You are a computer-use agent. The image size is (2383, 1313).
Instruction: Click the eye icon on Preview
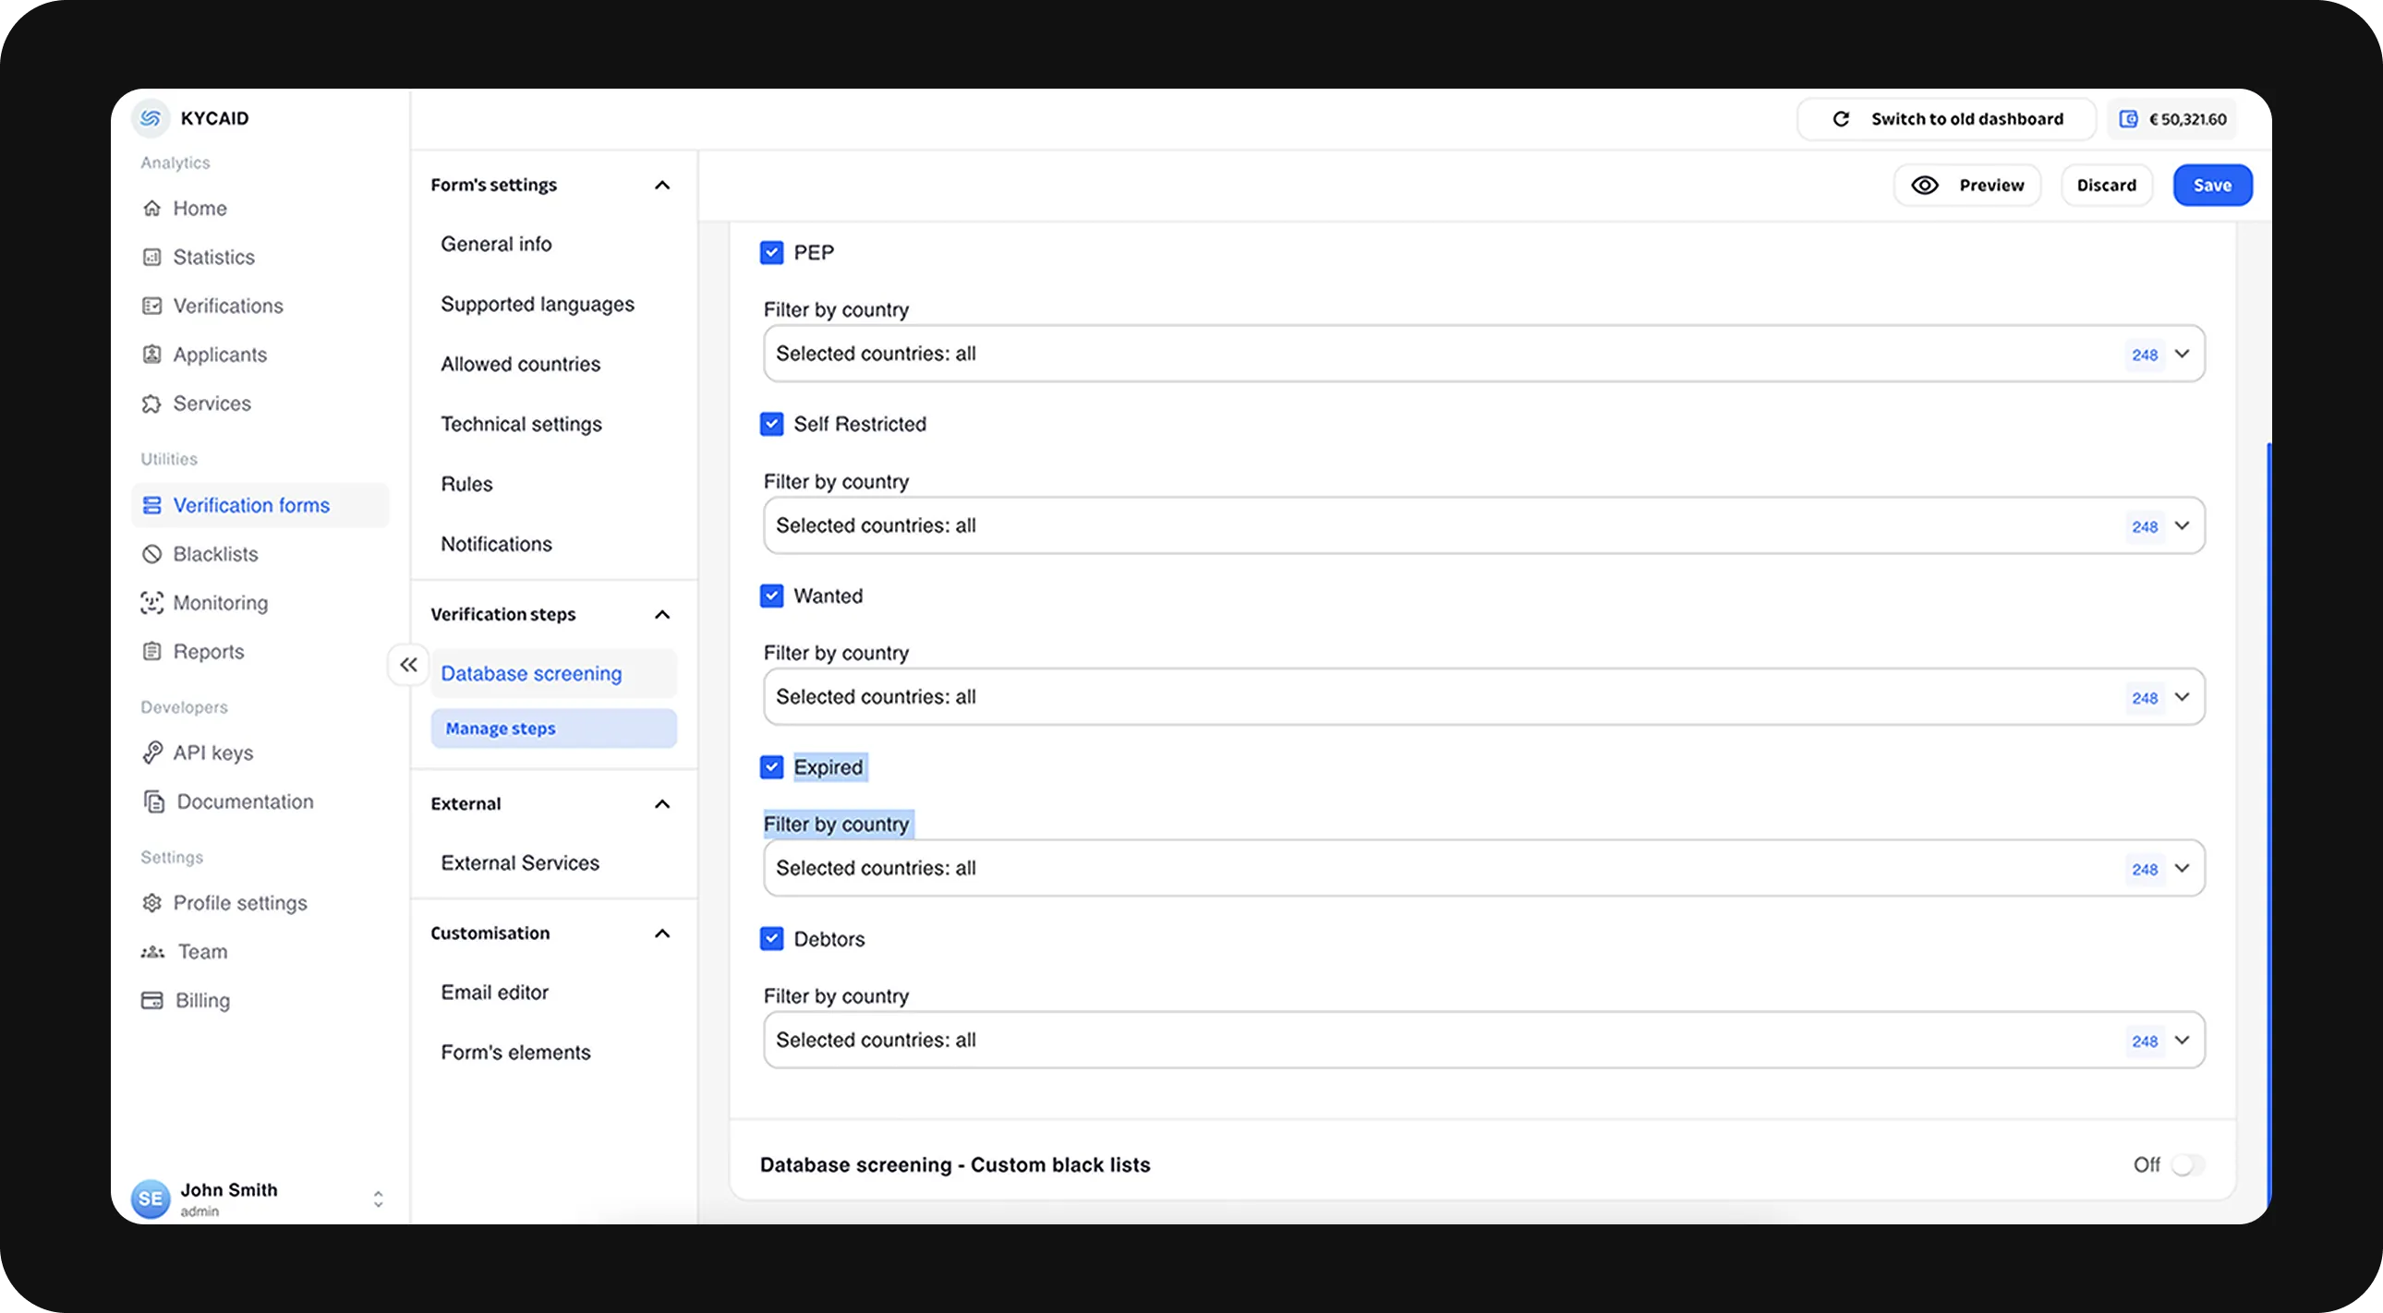(1925, 186)
